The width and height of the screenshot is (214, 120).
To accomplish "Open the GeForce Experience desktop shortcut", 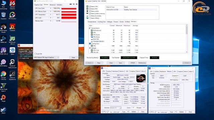I will coord(12,76).
